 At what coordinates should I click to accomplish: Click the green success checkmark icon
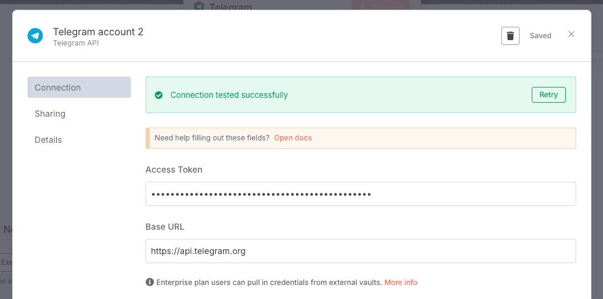pos(159,95)
